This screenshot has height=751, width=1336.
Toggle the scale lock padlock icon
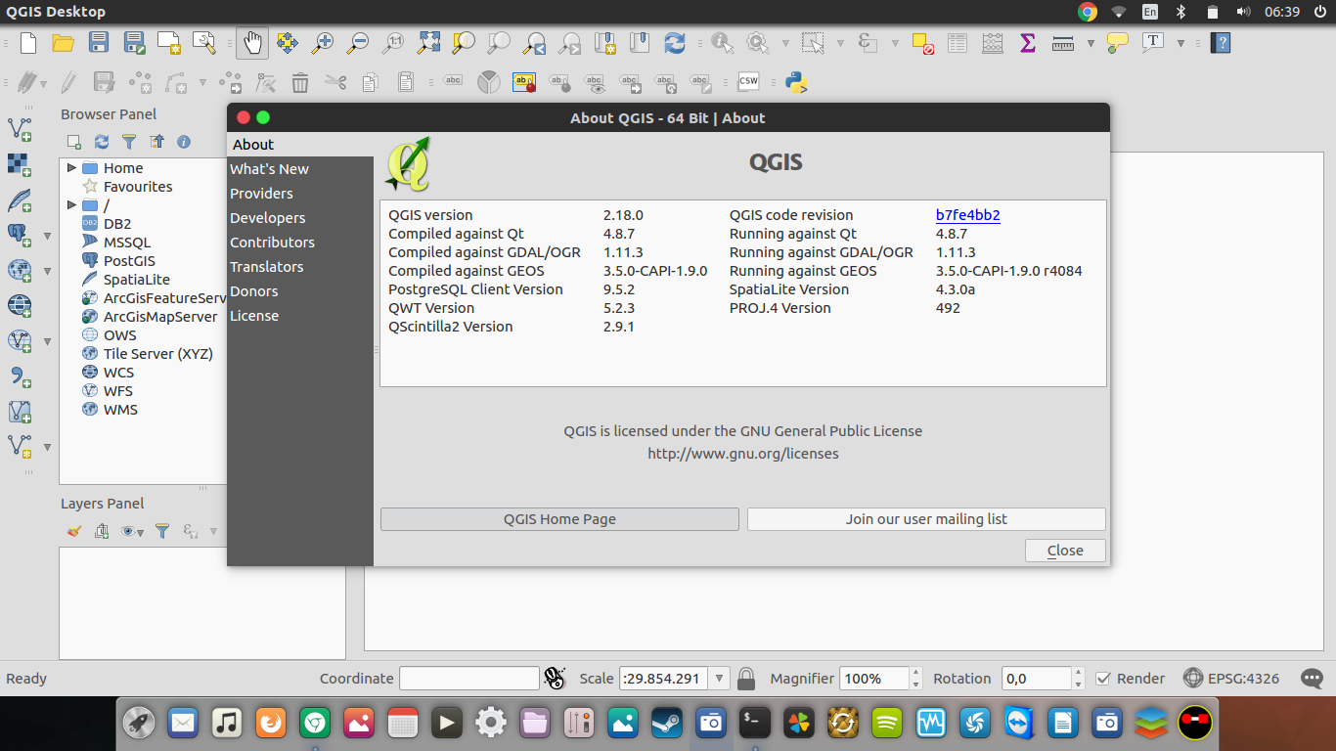746,678
